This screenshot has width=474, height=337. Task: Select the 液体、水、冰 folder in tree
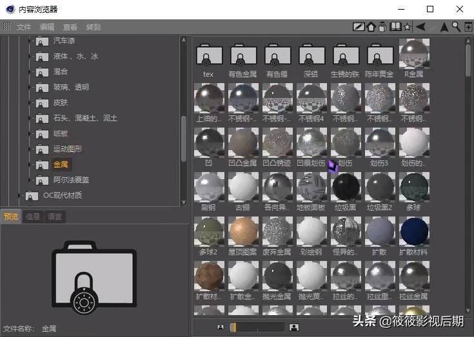75,56
